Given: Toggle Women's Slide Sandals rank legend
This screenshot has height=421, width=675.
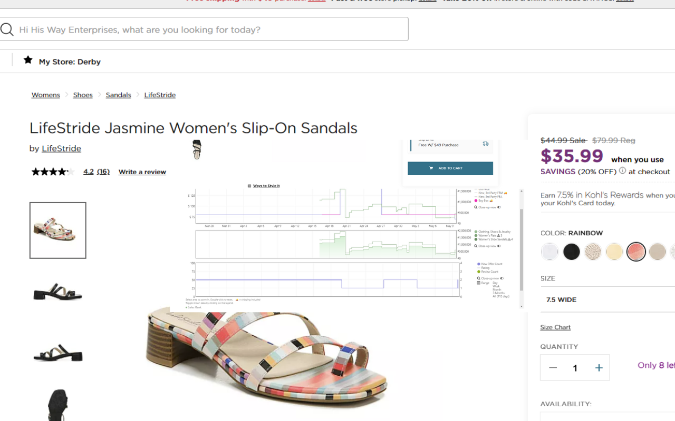Looking at the screenshot, I should click(x=493, y=239).
